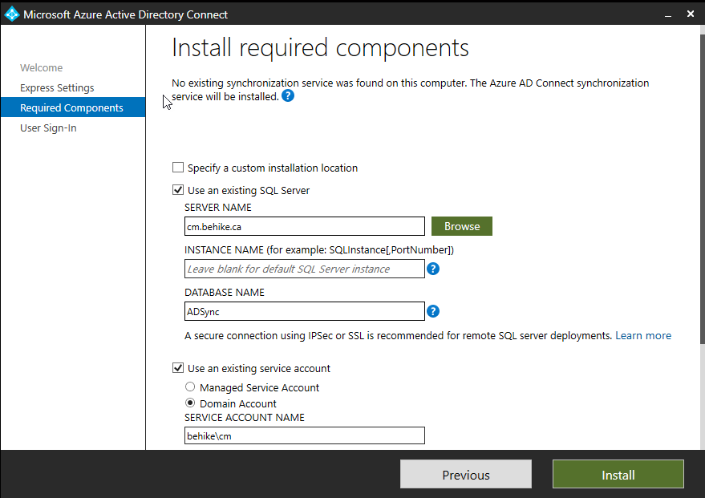
Task: Close the Azure AD Connect window
Action: 691,14
